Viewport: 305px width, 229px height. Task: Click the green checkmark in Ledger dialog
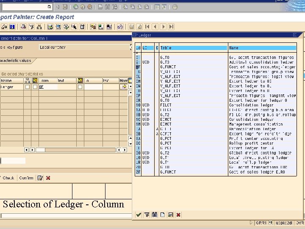click(x=139, y=215)
